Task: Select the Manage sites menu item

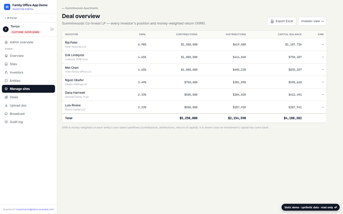Action: [x=29, y=89]
